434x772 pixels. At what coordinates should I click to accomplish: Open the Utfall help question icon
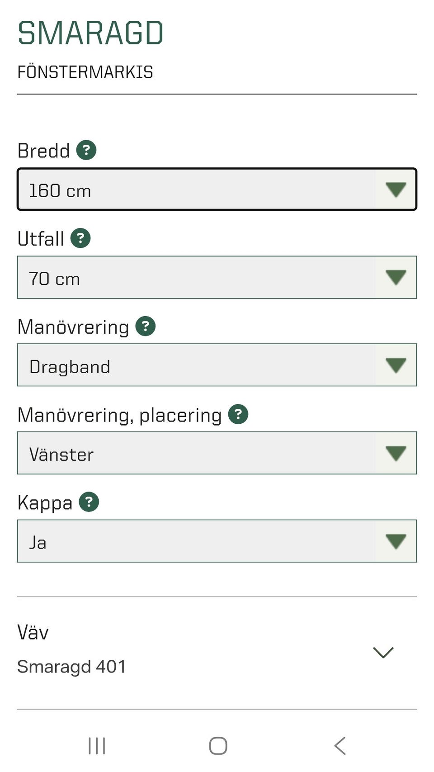(80, 238)
